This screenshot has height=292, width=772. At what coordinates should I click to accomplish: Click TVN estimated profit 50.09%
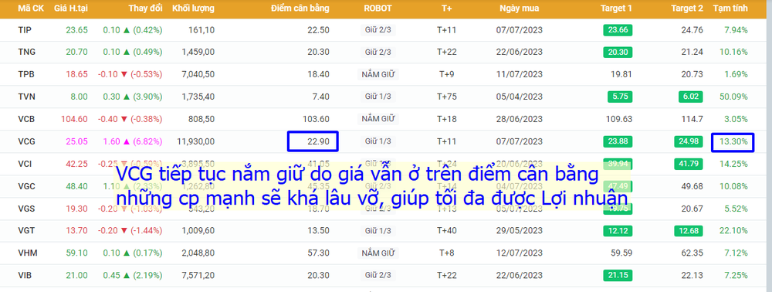[733, 97]
